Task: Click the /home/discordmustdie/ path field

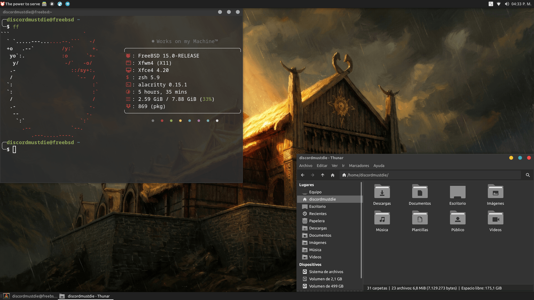Action: (x=431, y=175)
